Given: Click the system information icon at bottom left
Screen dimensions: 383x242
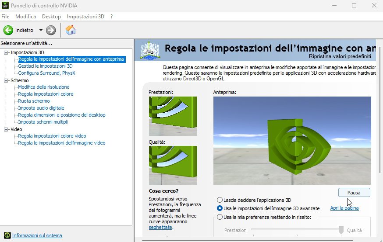Looking at the screenshot, I should 7,235.
